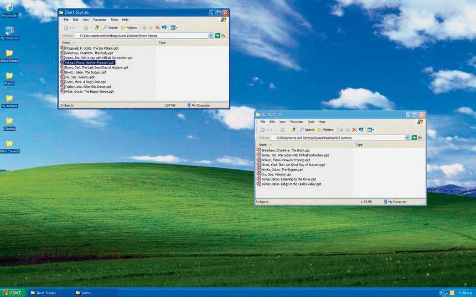
Task: Click Move To icon in NZ Authors toolbar
Action: tap(340, 130)
